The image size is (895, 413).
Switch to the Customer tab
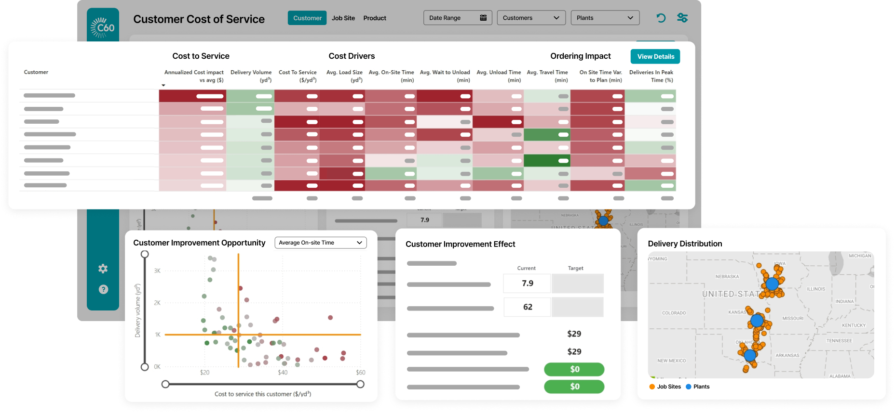click(x=307, y=18)
